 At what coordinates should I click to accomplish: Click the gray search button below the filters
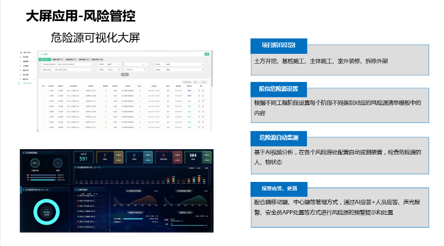tap(124, 74)
